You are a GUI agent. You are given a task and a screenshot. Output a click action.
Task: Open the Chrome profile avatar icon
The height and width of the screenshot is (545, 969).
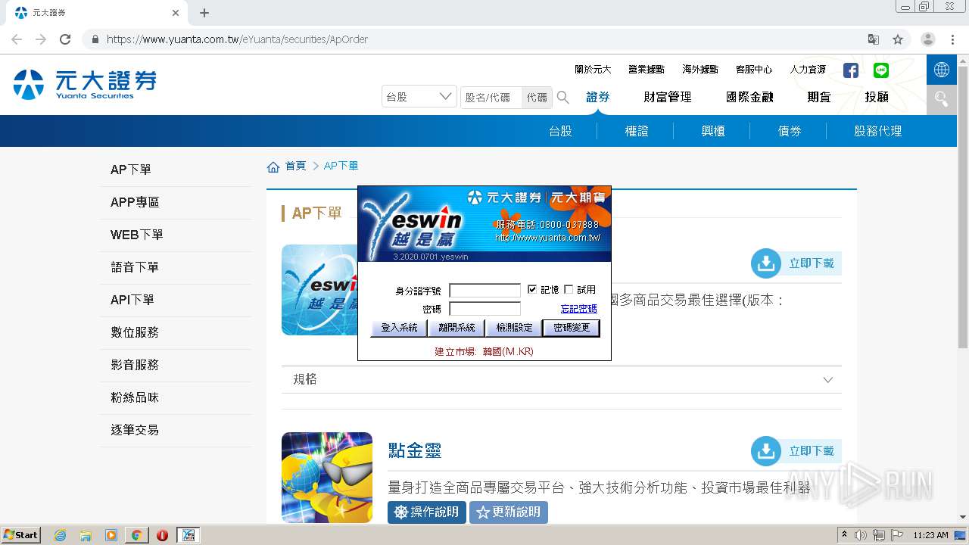tap(928, 39)
